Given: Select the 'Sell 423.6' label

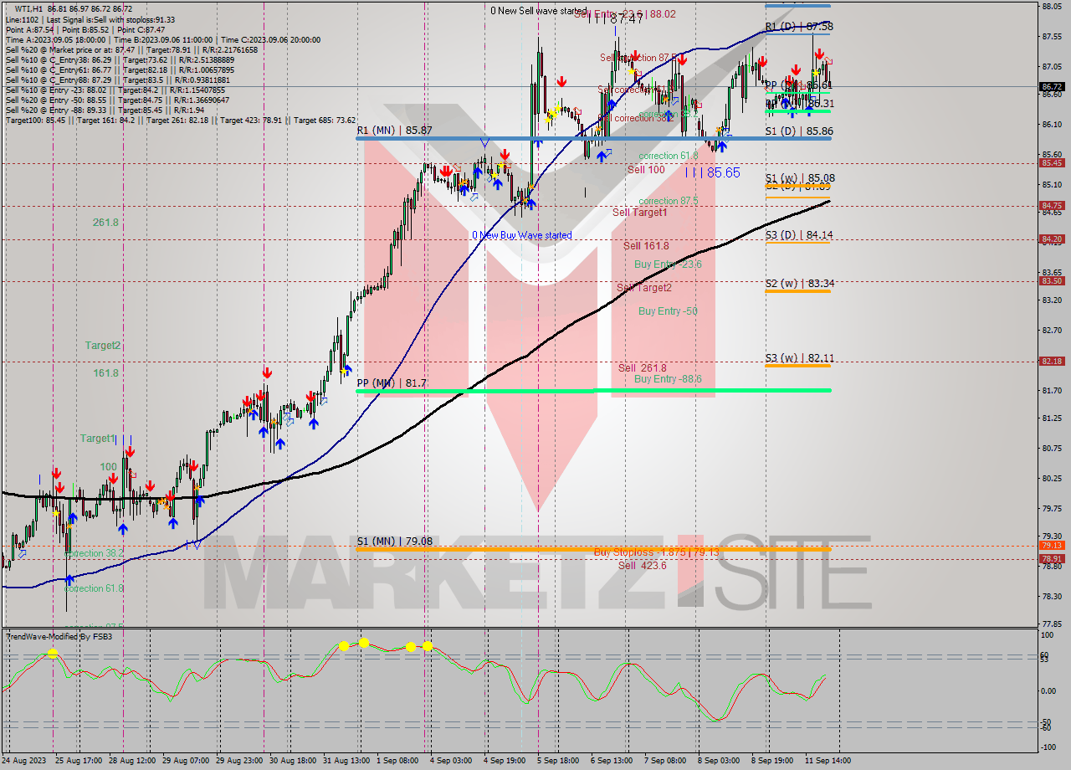Looking at the screenshot, I should [643, 565].
